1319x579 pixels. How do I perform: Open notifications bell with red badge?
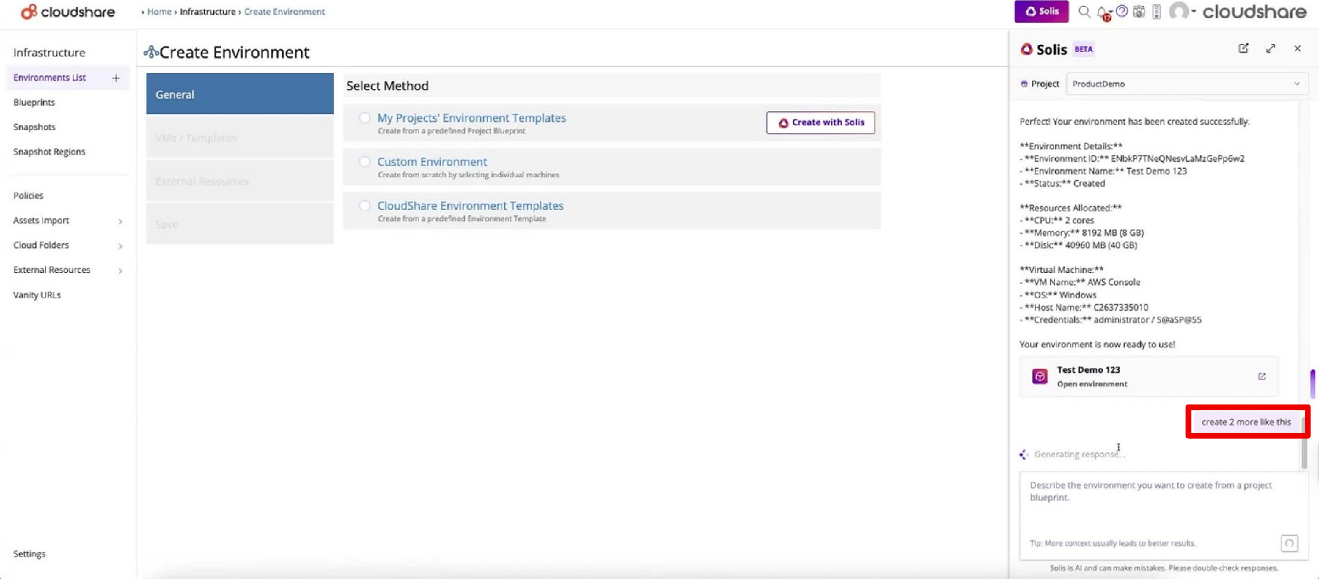[x=1104, y=13]
